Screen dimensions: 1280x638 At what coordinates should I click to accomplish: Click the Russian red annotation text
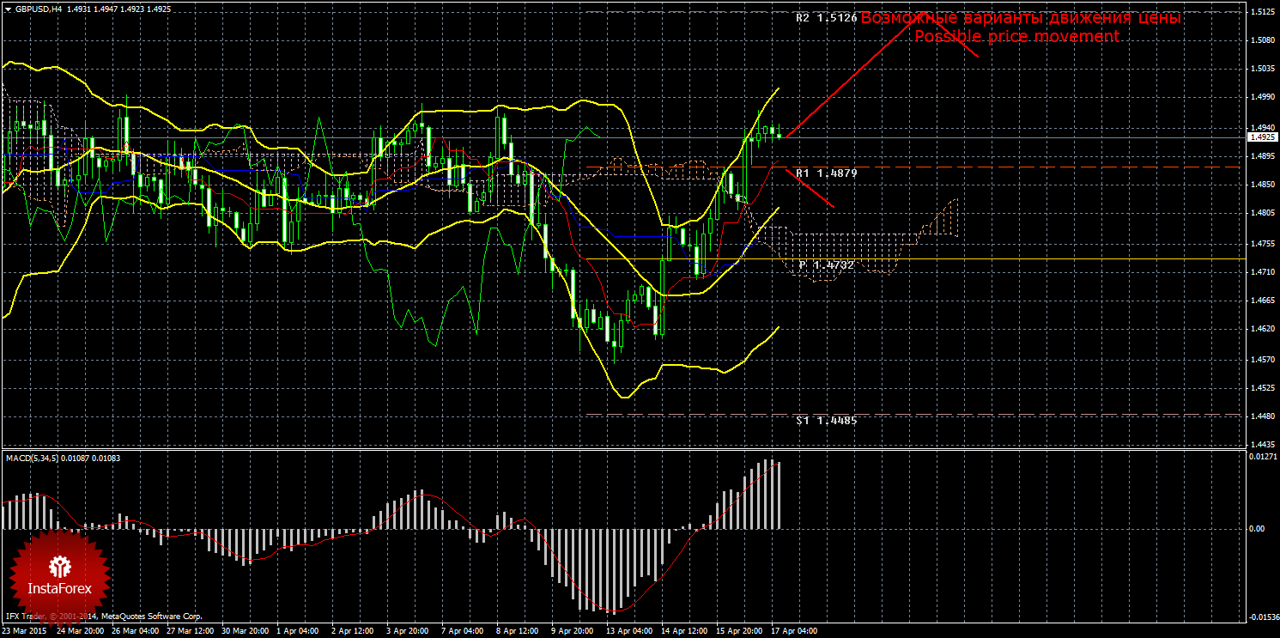point(1021,18)
